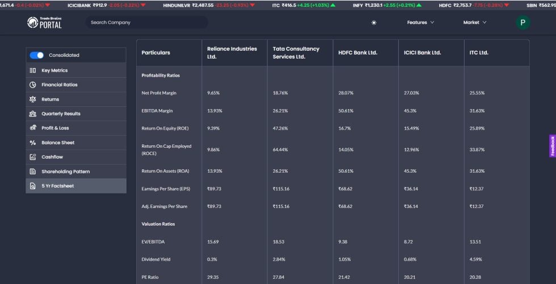Viewport: 556px width, 284px height.
Task: Click the ICICIBANK ticker in the top strip
Action: pos(107,5)
